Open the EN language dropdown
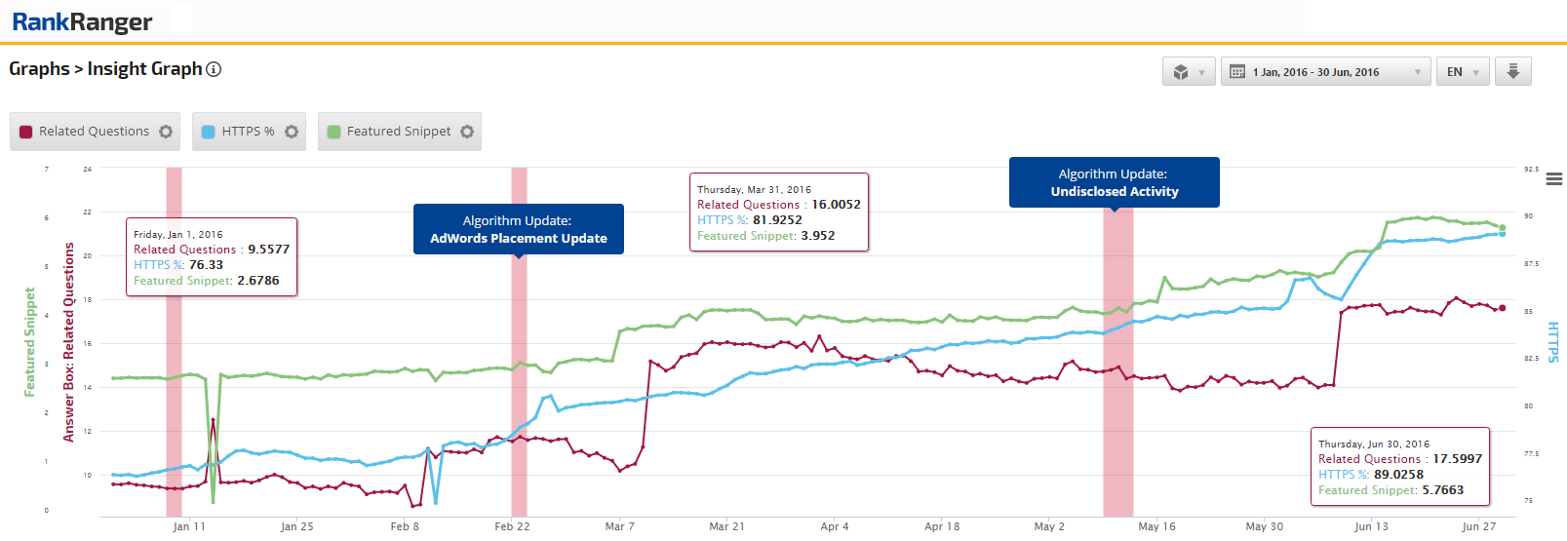The width and height of the screenshot is (1567, 541). pyautogui.click(x=1462, y=72)
